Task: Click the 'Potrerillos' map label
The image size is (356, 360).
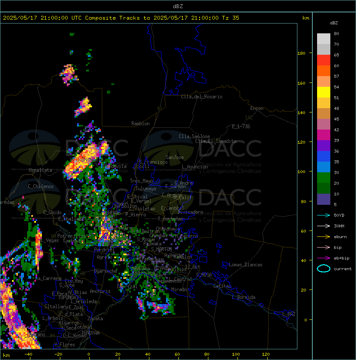Action: coord(71,236)
